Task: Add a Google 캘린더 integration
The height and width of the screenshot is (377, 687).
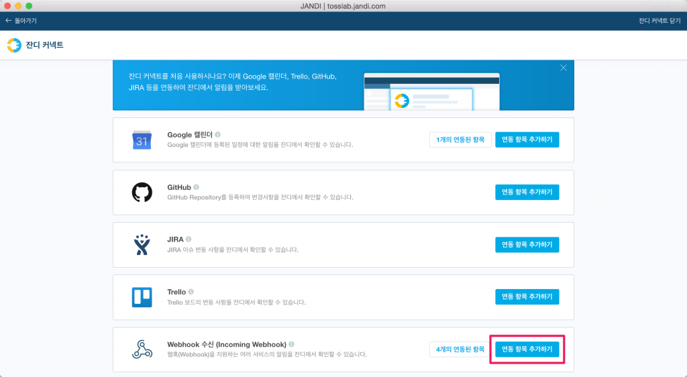Action: (x=527, y=140)
